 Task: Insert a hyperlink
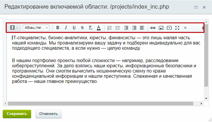(153, 28)
